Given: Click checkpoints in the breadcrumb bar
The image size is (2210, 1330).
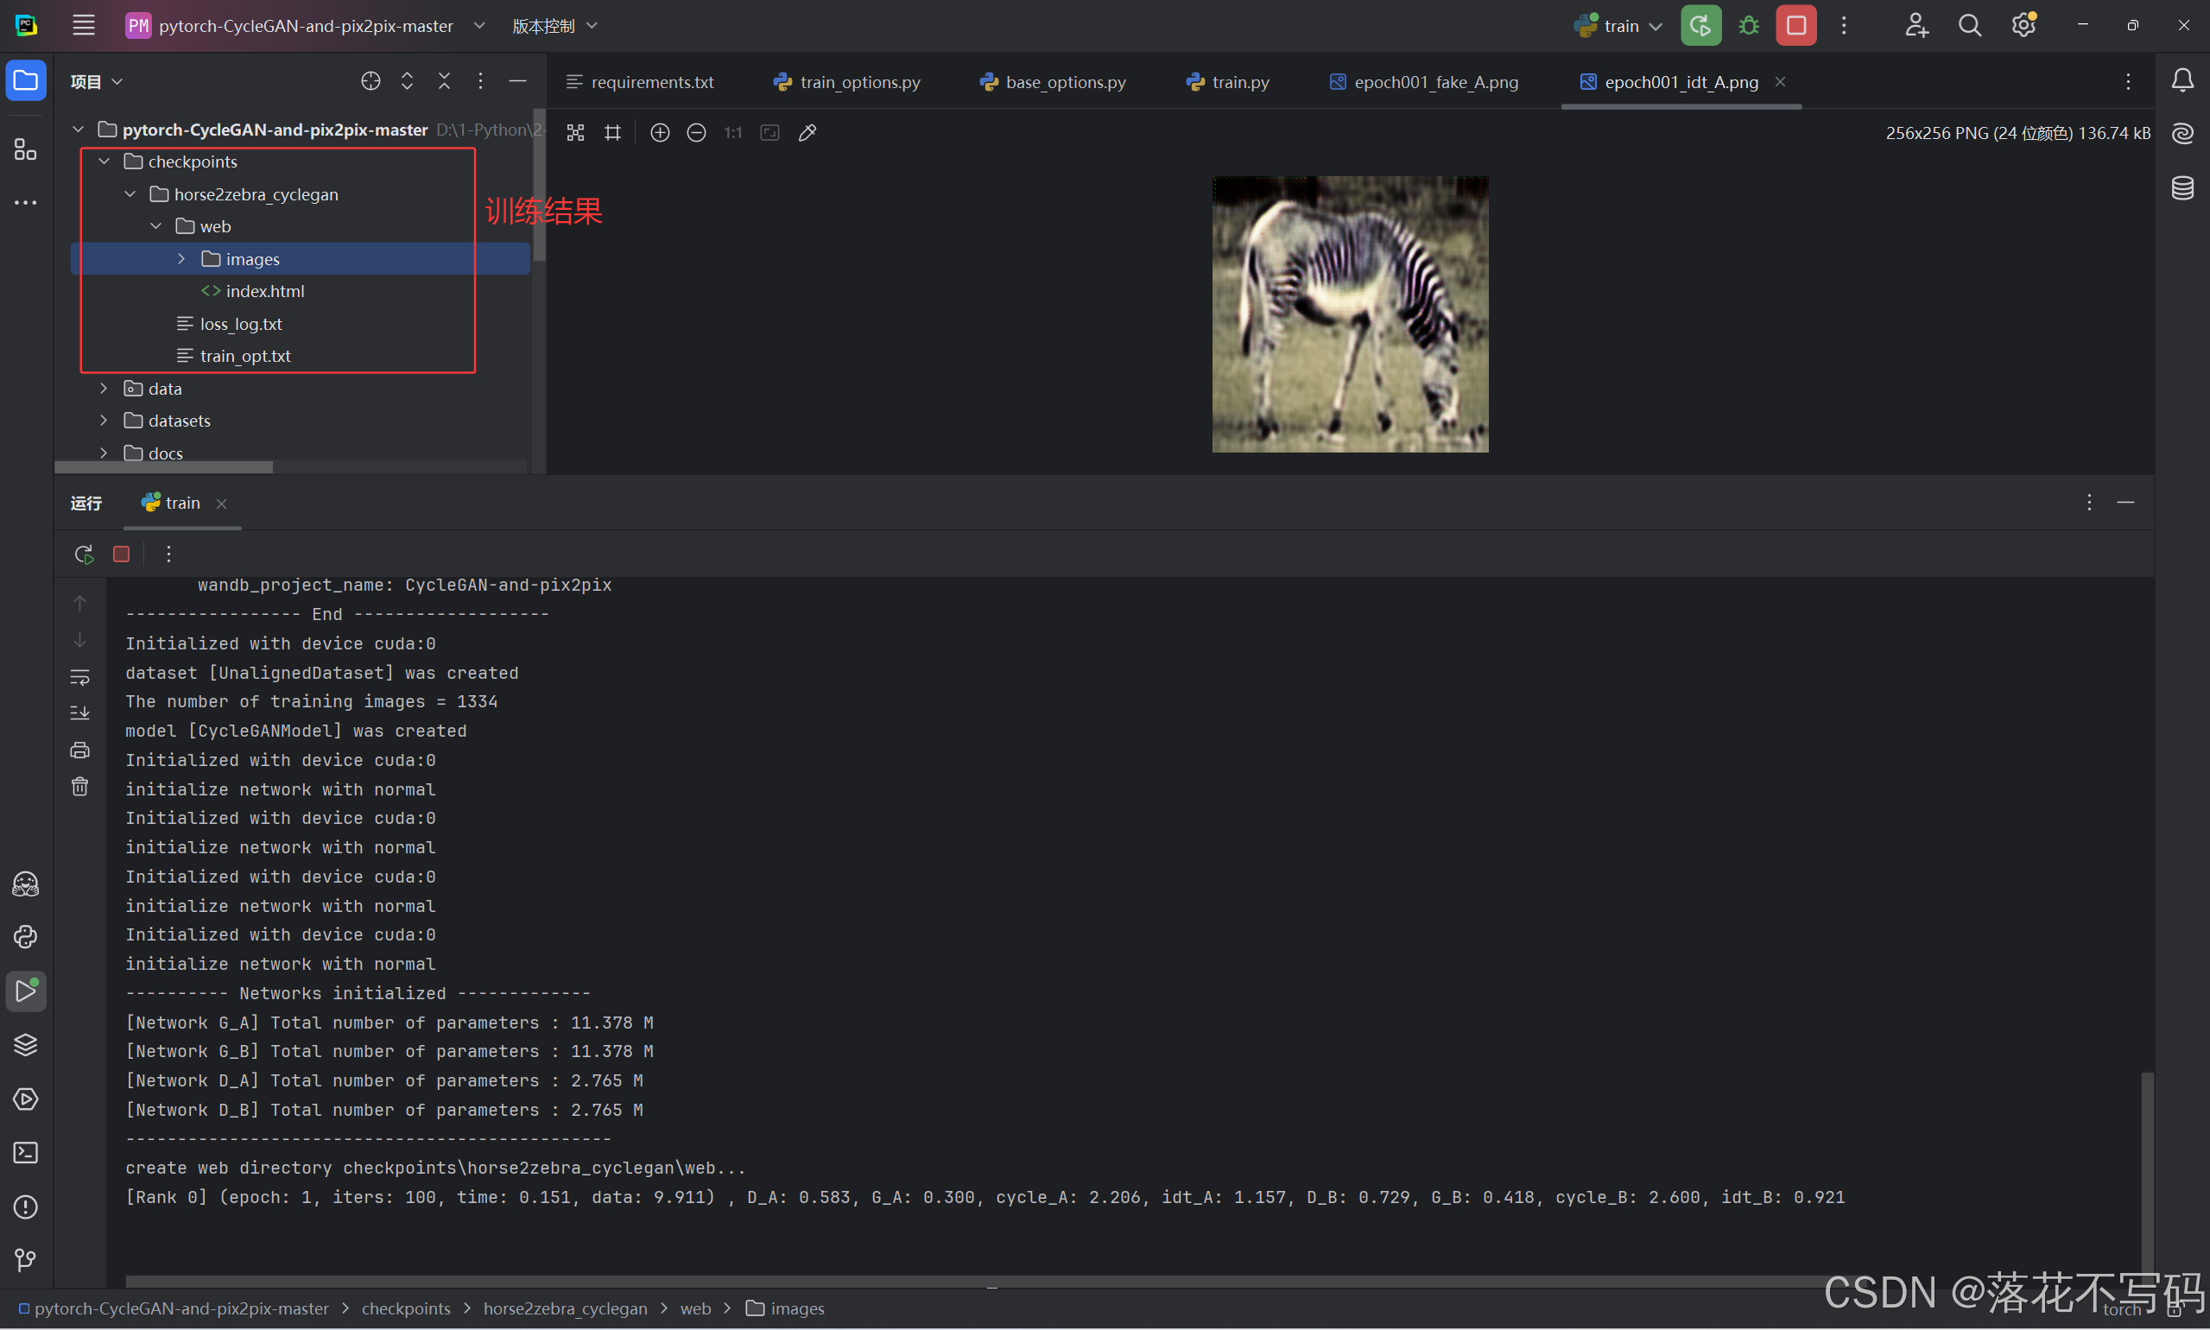Looking at the screenshot, I should coord(405,1308).
